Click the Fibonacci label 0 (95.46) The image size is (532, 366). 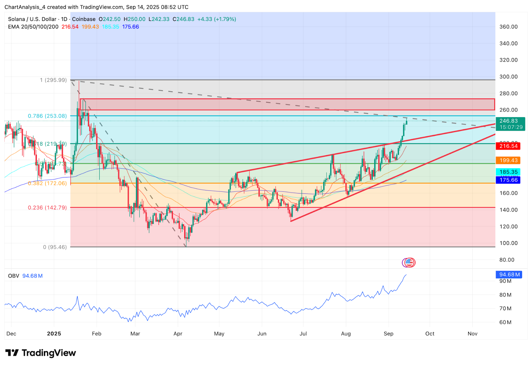(x=55, y=247)
